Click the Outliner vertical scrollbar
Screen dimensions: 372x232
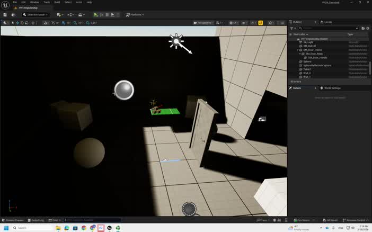pyautogui.click(x=370, y=68)
